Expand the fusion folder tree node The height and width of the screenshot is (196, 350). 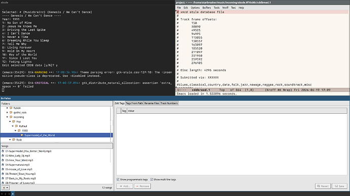click(7, 108)
